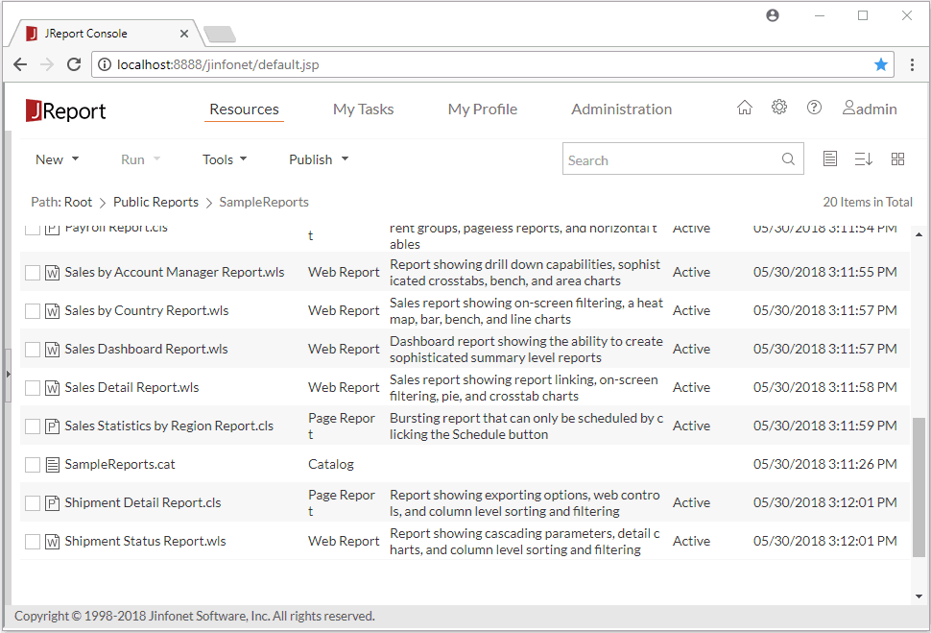View site information icon in the address bar

click(105, 64)
